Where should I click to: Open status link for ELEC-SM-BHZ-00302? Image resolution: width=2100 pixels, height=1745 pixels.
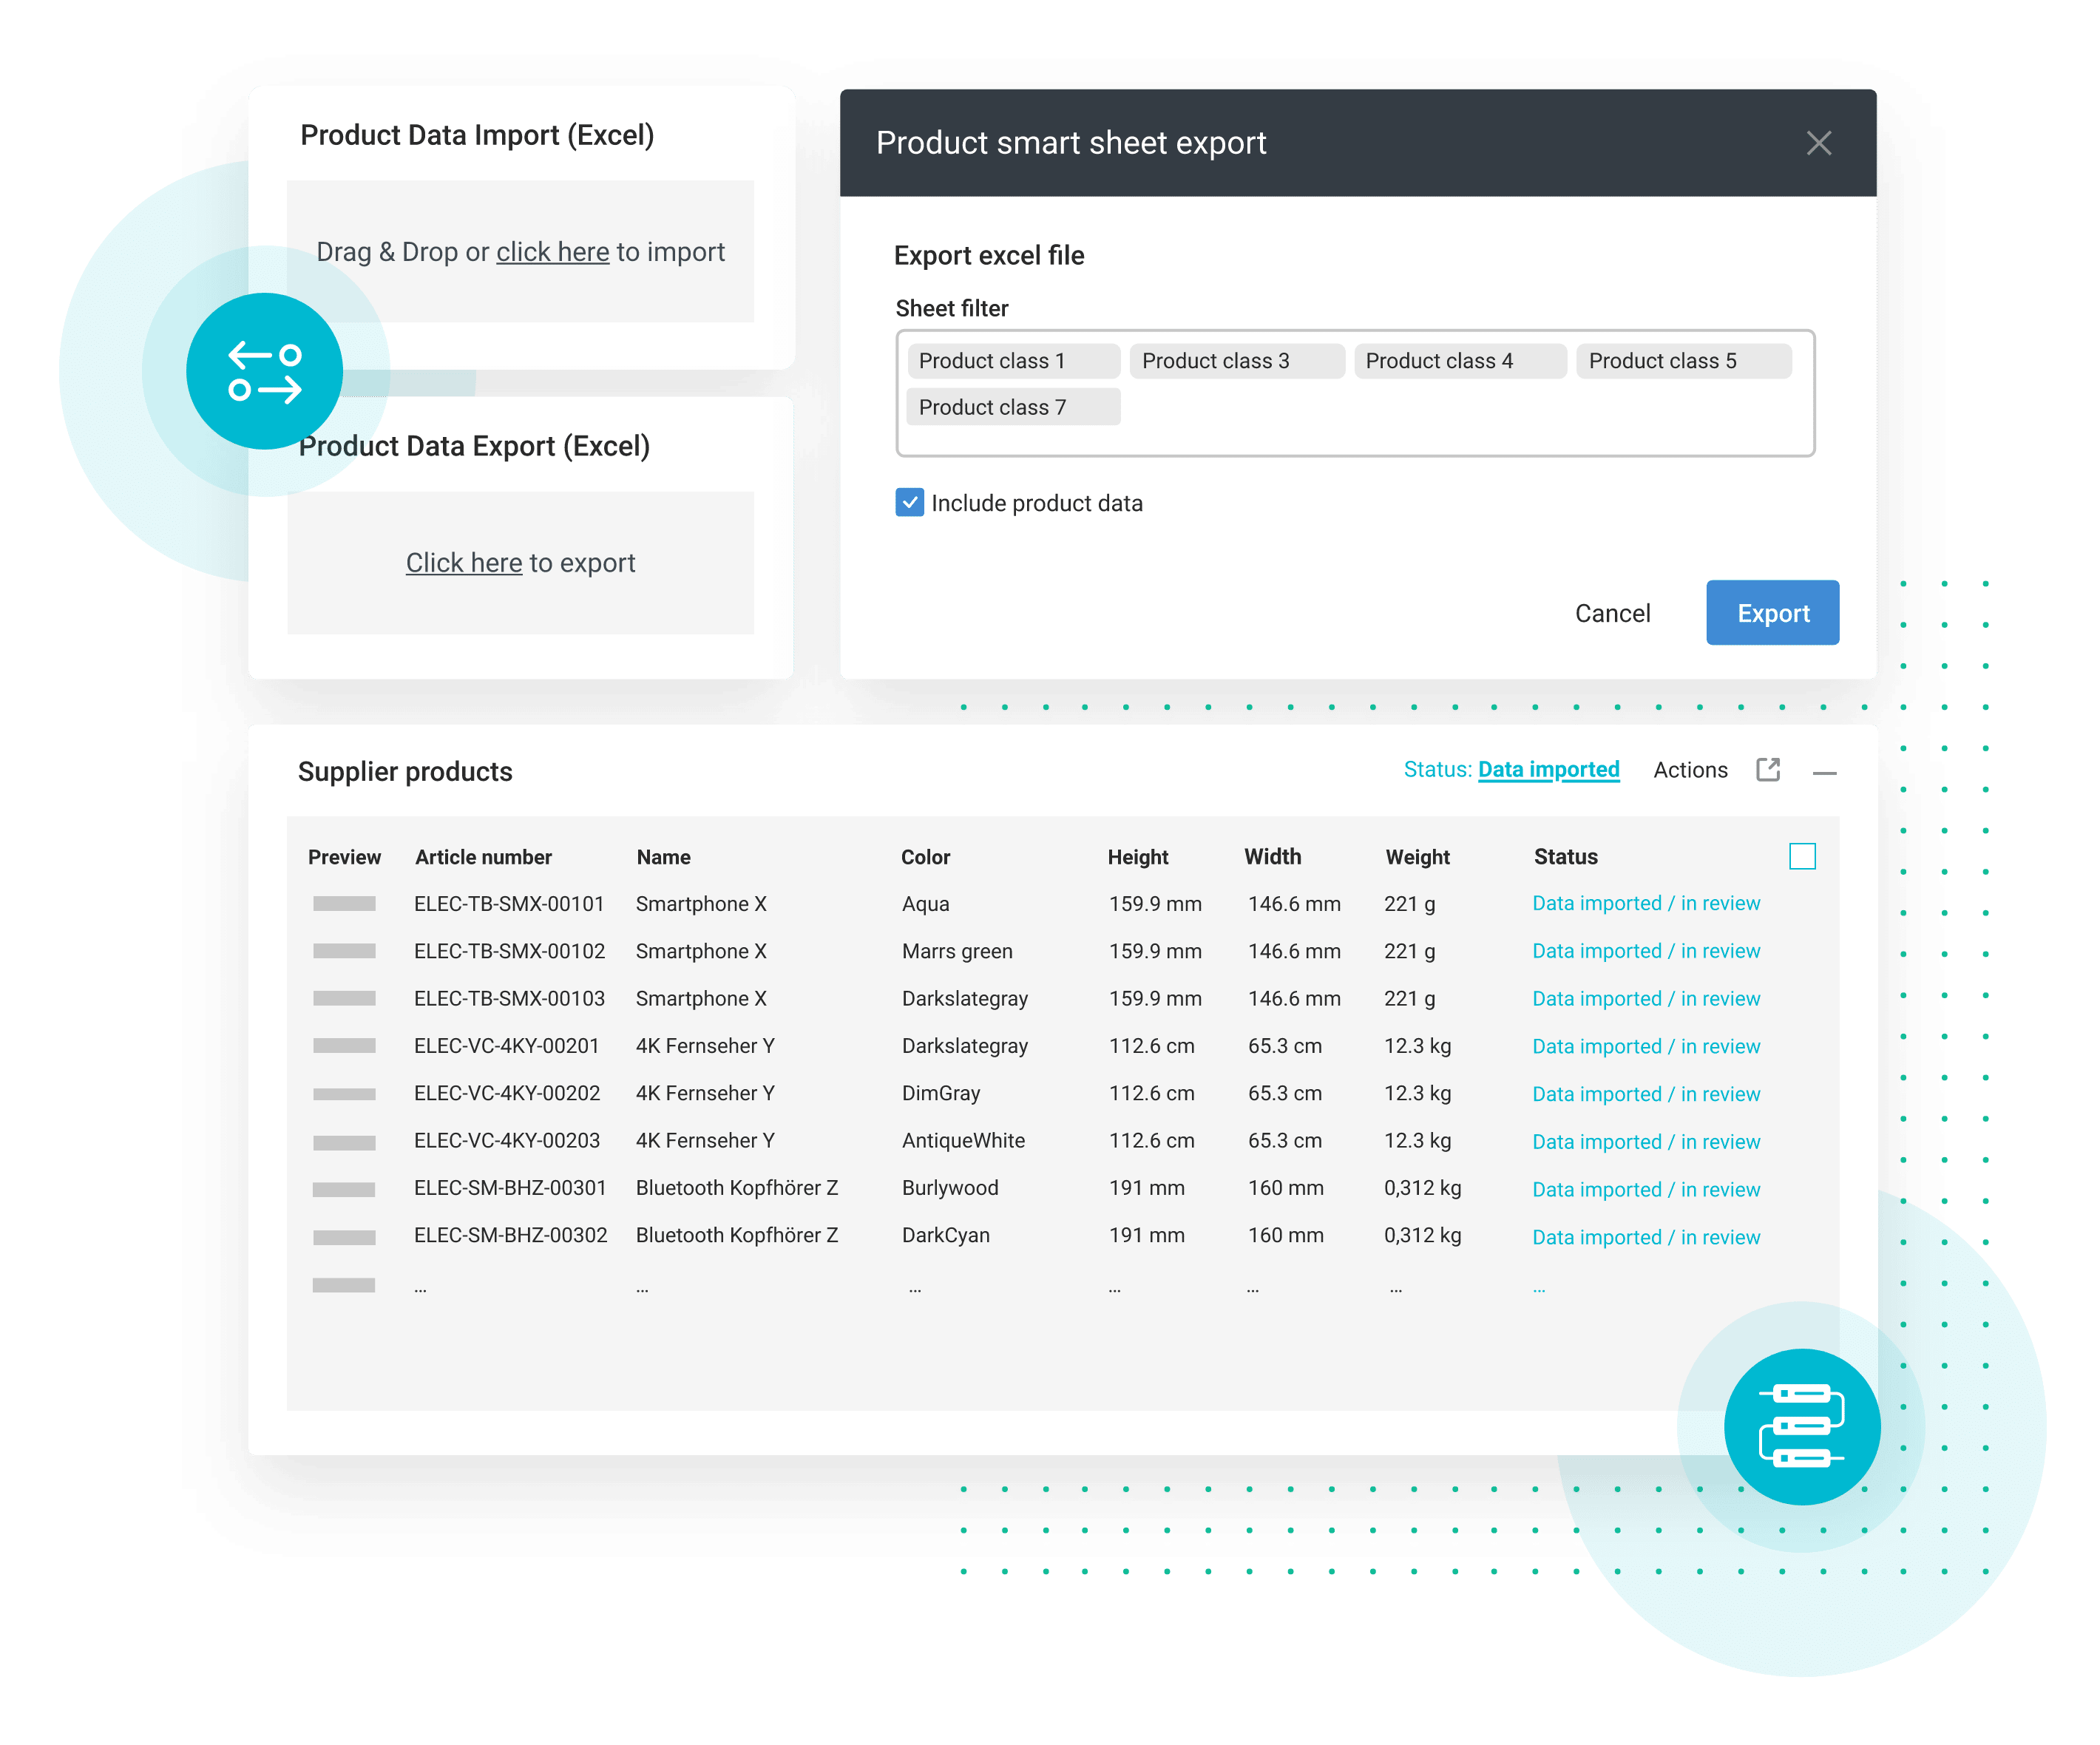click(1646, 1237)
